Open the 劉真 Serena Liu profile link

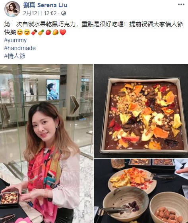coord(45,5)
